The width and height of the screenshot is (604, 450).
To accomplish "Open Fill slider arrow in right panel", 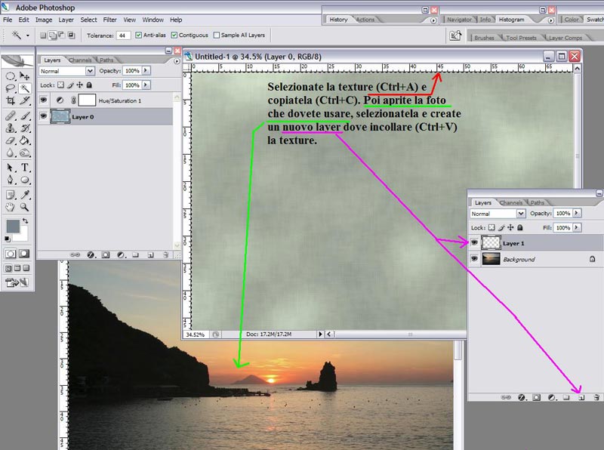I will [x=577, y=227].
